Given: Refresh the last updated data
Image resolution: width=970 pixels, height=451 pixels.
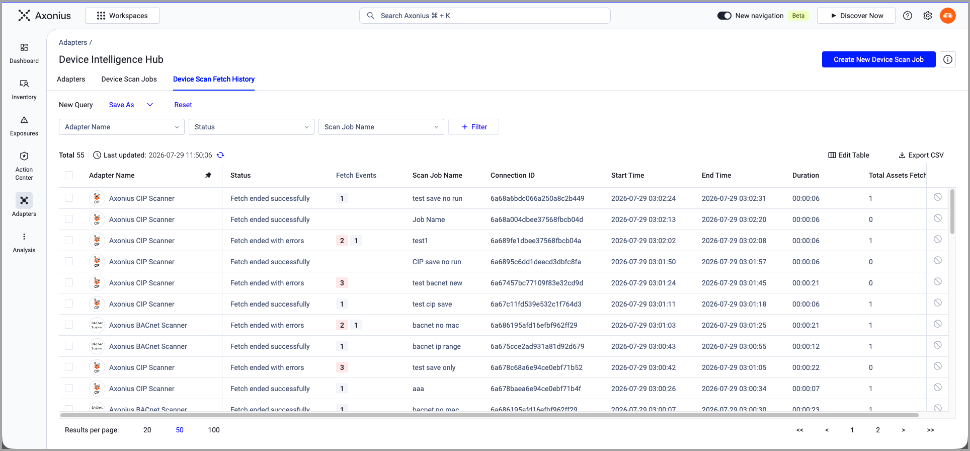Looking at the screenshot, I should tap(220, 155).
